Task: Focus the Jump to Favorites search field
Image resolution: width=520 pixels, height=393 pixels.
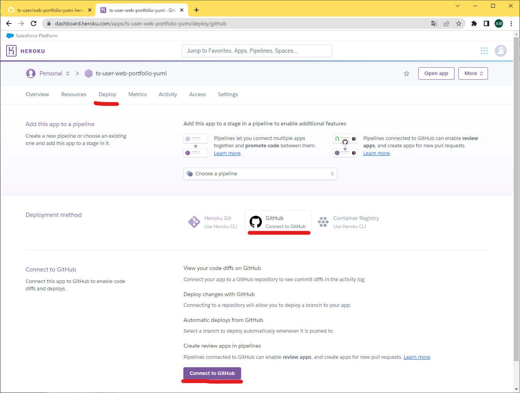Action: [257, 51]
